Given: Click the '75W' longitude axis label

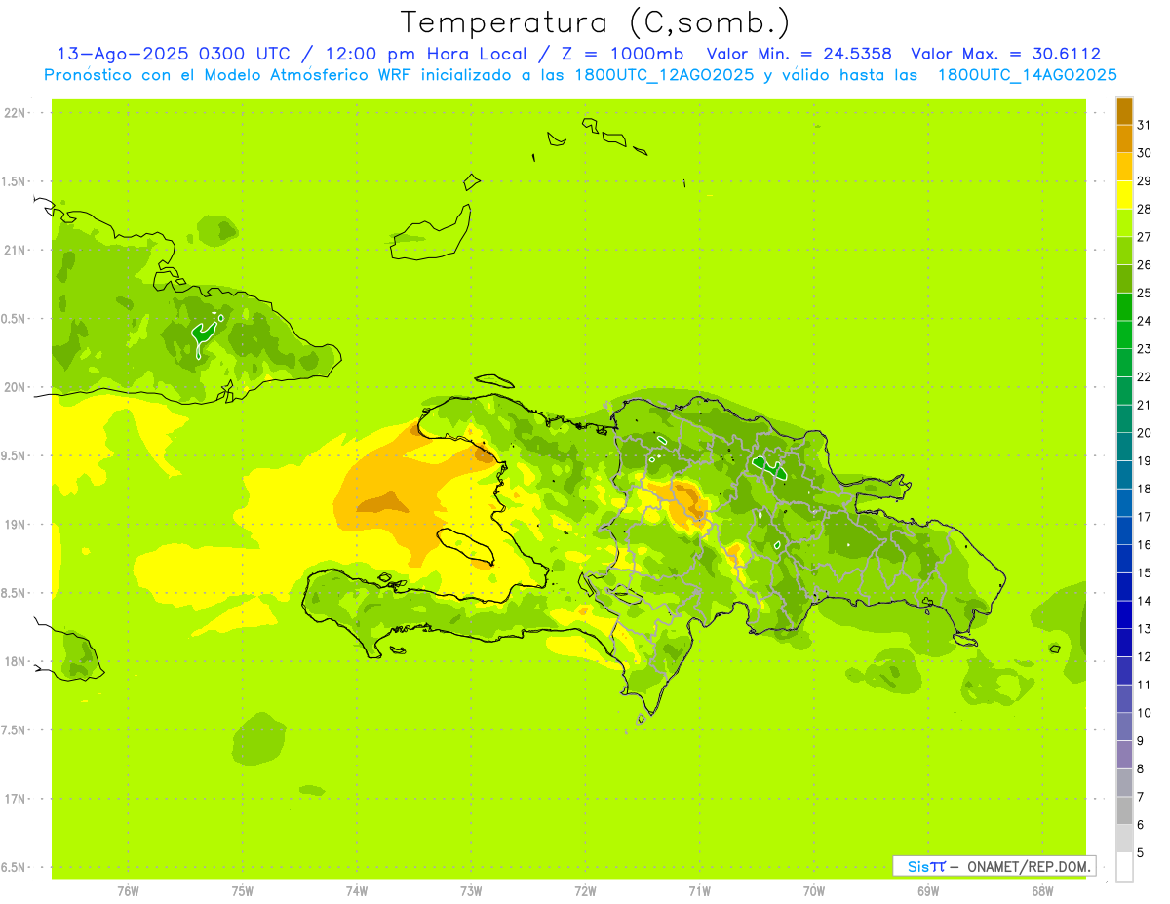Looking at the screenshot, I should 243,891.
